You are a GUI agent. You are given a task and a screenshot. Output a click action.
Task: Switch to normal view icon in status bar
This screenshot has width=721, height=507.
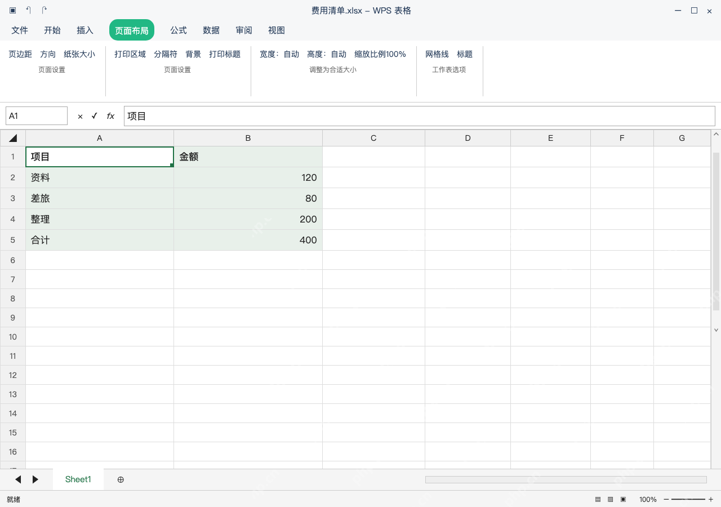pyautogui.click(x=598, y=500)
